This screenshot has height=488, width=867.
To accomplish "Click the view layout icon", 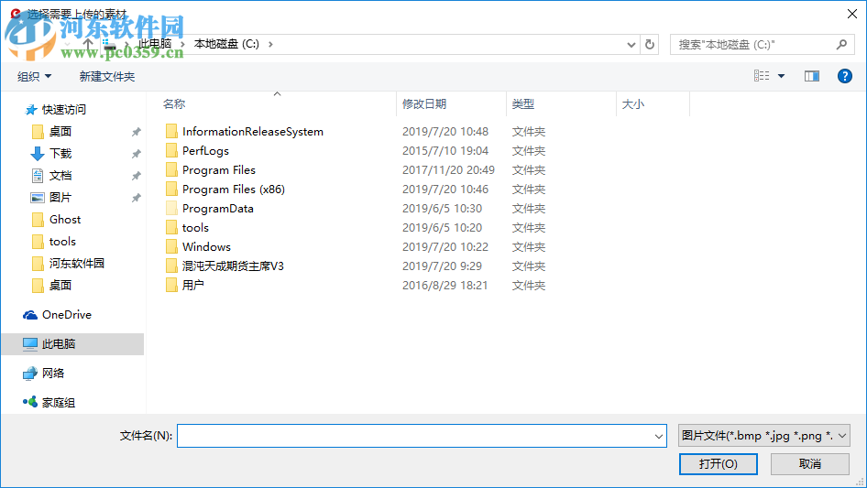I will click(x=762, y=76).
